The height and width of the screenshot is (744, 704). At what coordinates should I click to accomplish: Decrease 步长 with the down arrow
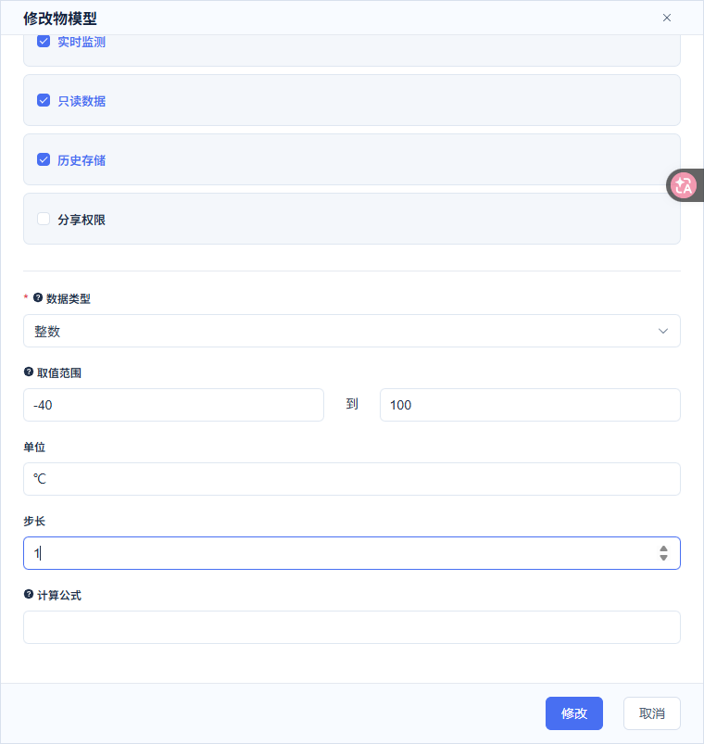coord(663,558)
